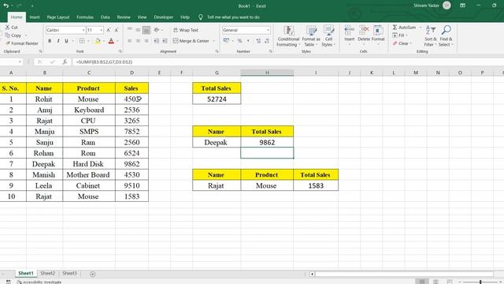Open the Data tab
The width and height of the screenshot is (504, 284).
click(x=105, y=17)
